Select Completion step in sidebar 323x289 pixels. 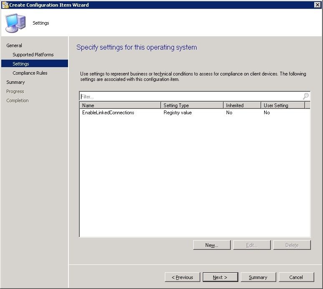coord(17,101)
